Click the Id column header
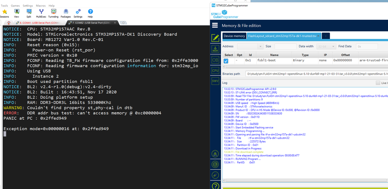The image size is (388, 189). point(250,55)
